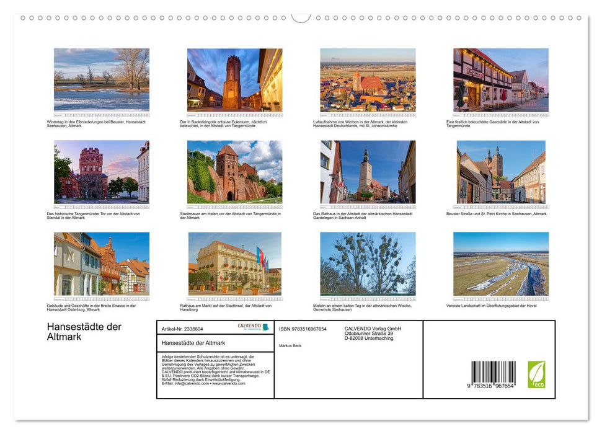Click boxed title 'Hansestädte der Altmark'
Viewport: 602px width, 434px height.
click(193, 343)
